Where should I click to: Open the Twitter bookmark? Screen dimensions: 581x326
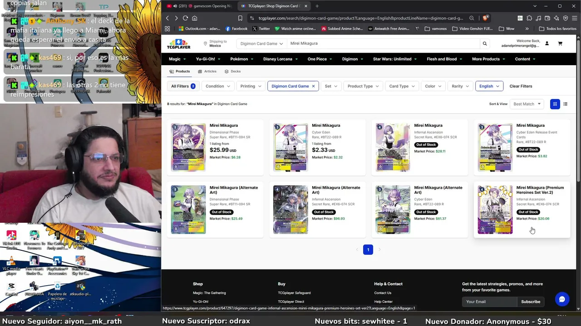click(261, 29)
